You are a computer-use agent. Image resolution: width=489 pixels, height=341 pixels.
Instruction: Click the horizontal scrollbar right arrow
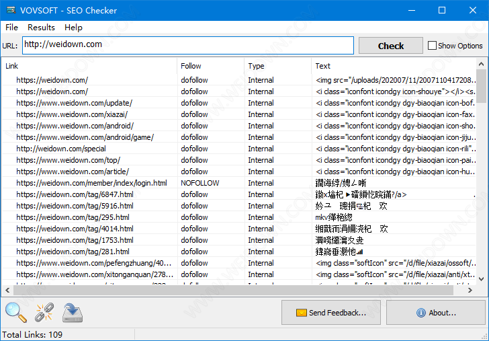(x=470, y=290)
